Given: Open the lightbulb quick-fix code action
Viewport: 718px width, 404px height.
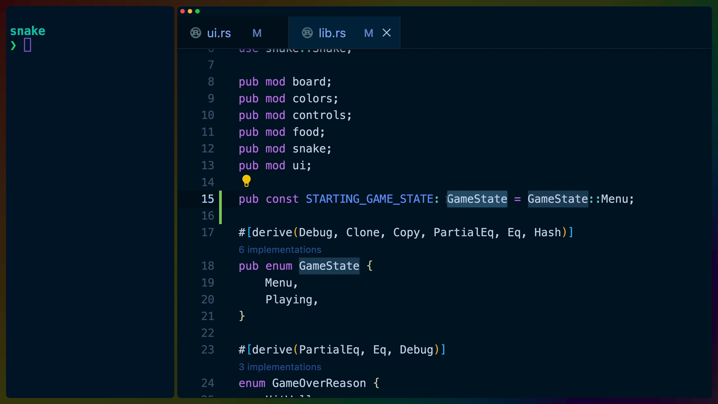Looking at the screenshot, I should tap(246, 181).
